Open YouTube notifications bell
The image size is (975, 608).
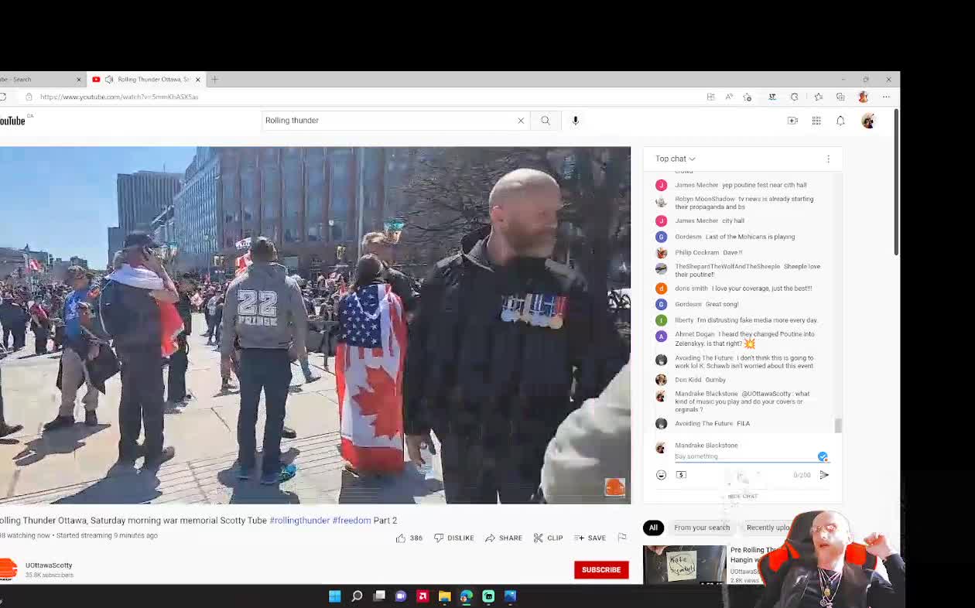[x=840, y=121]
